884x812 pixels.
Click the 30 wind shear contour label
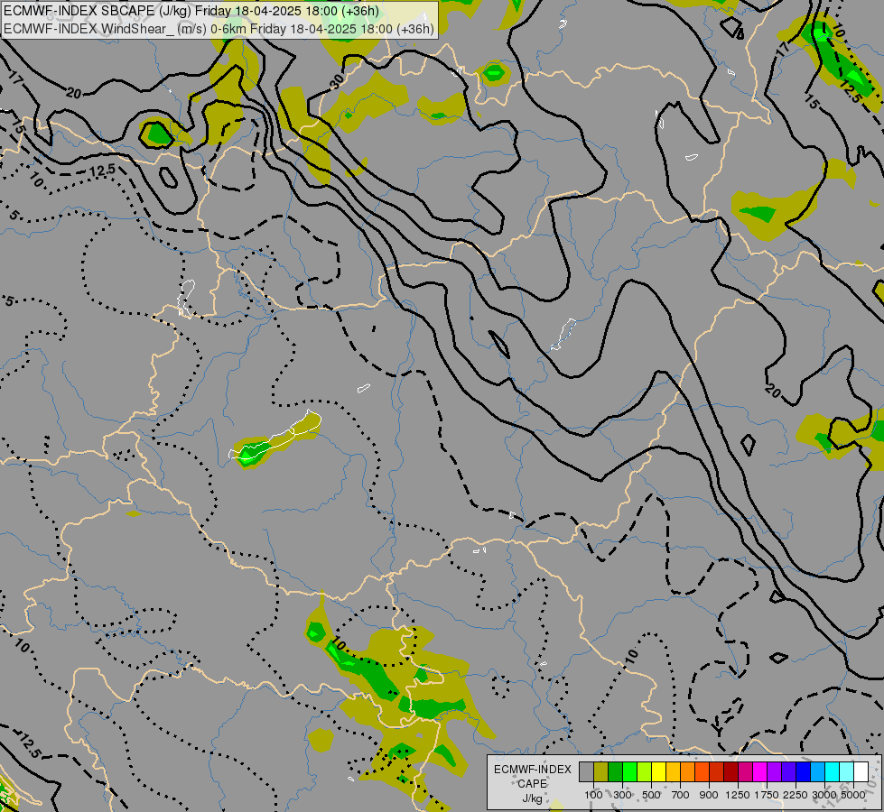[x=337, y=82]
